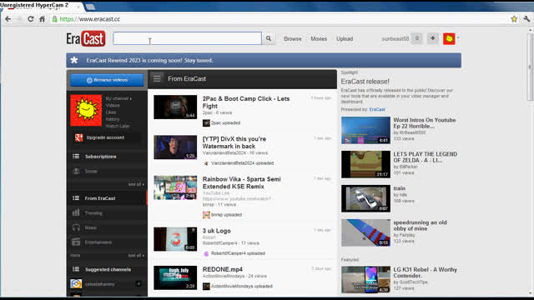Click the Entertainment clapperboard icon
The image size is (534, 300).
click(76, 242)
